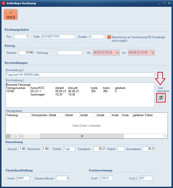
Task: Focus the Einzelpreis input field
Action: click(100, 149)
